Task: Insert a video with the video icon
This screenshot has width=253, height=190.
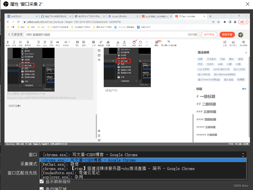Action: click(83, 42)
